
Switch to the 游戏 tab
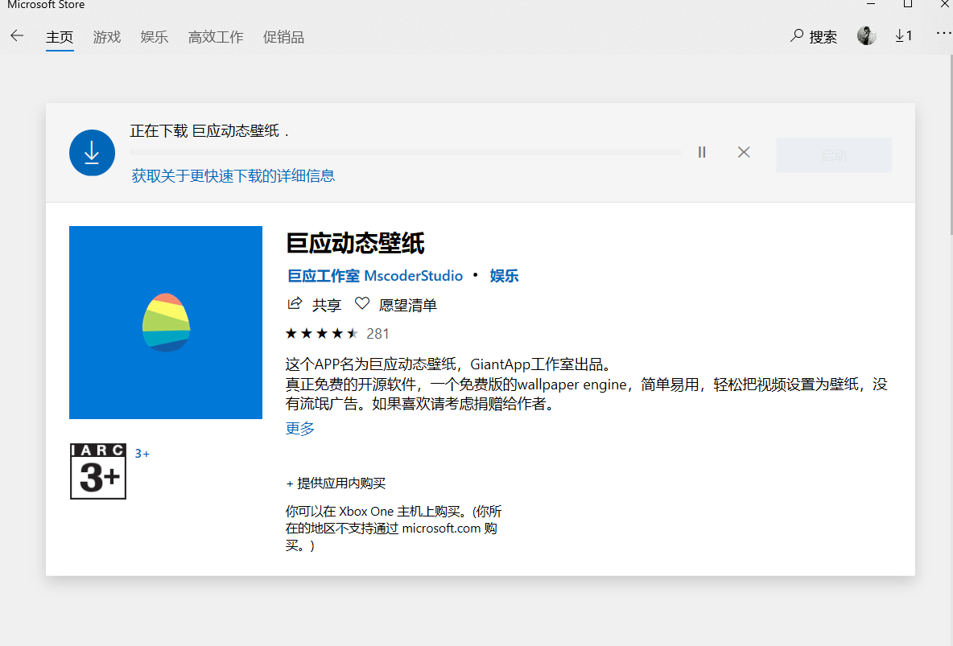tap(107, 37)
